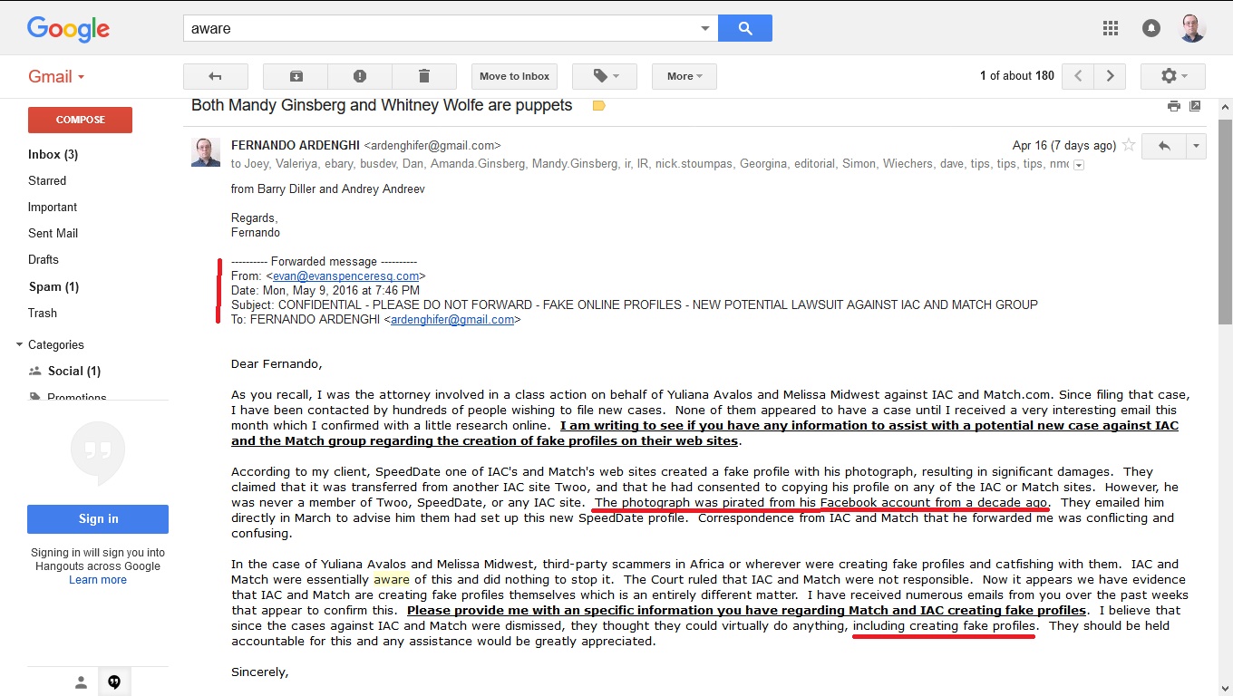Go to newer conversation arrow
Image resolution: width=1233 pixels, height=696 pixels.
pyautogui.click(x=1078, y=76)
